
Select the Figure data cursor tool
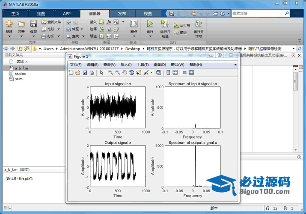click(x=139, y=73)
